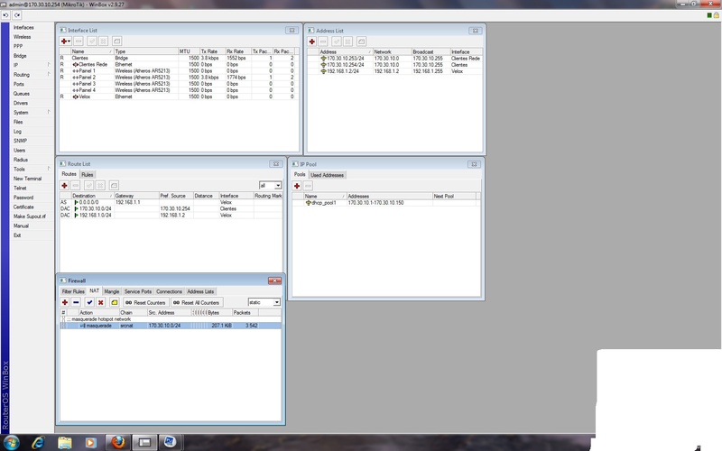Click Make Supout.rif in the sidebar
The width and height of the screenshot is (722, 451).
coord(30,216)
